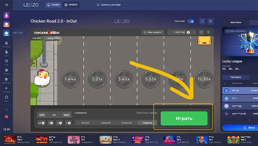Screen dimensions: 258x146
Task: Open Armageddon recent win thumbnail
Action: tap(74, 140)
